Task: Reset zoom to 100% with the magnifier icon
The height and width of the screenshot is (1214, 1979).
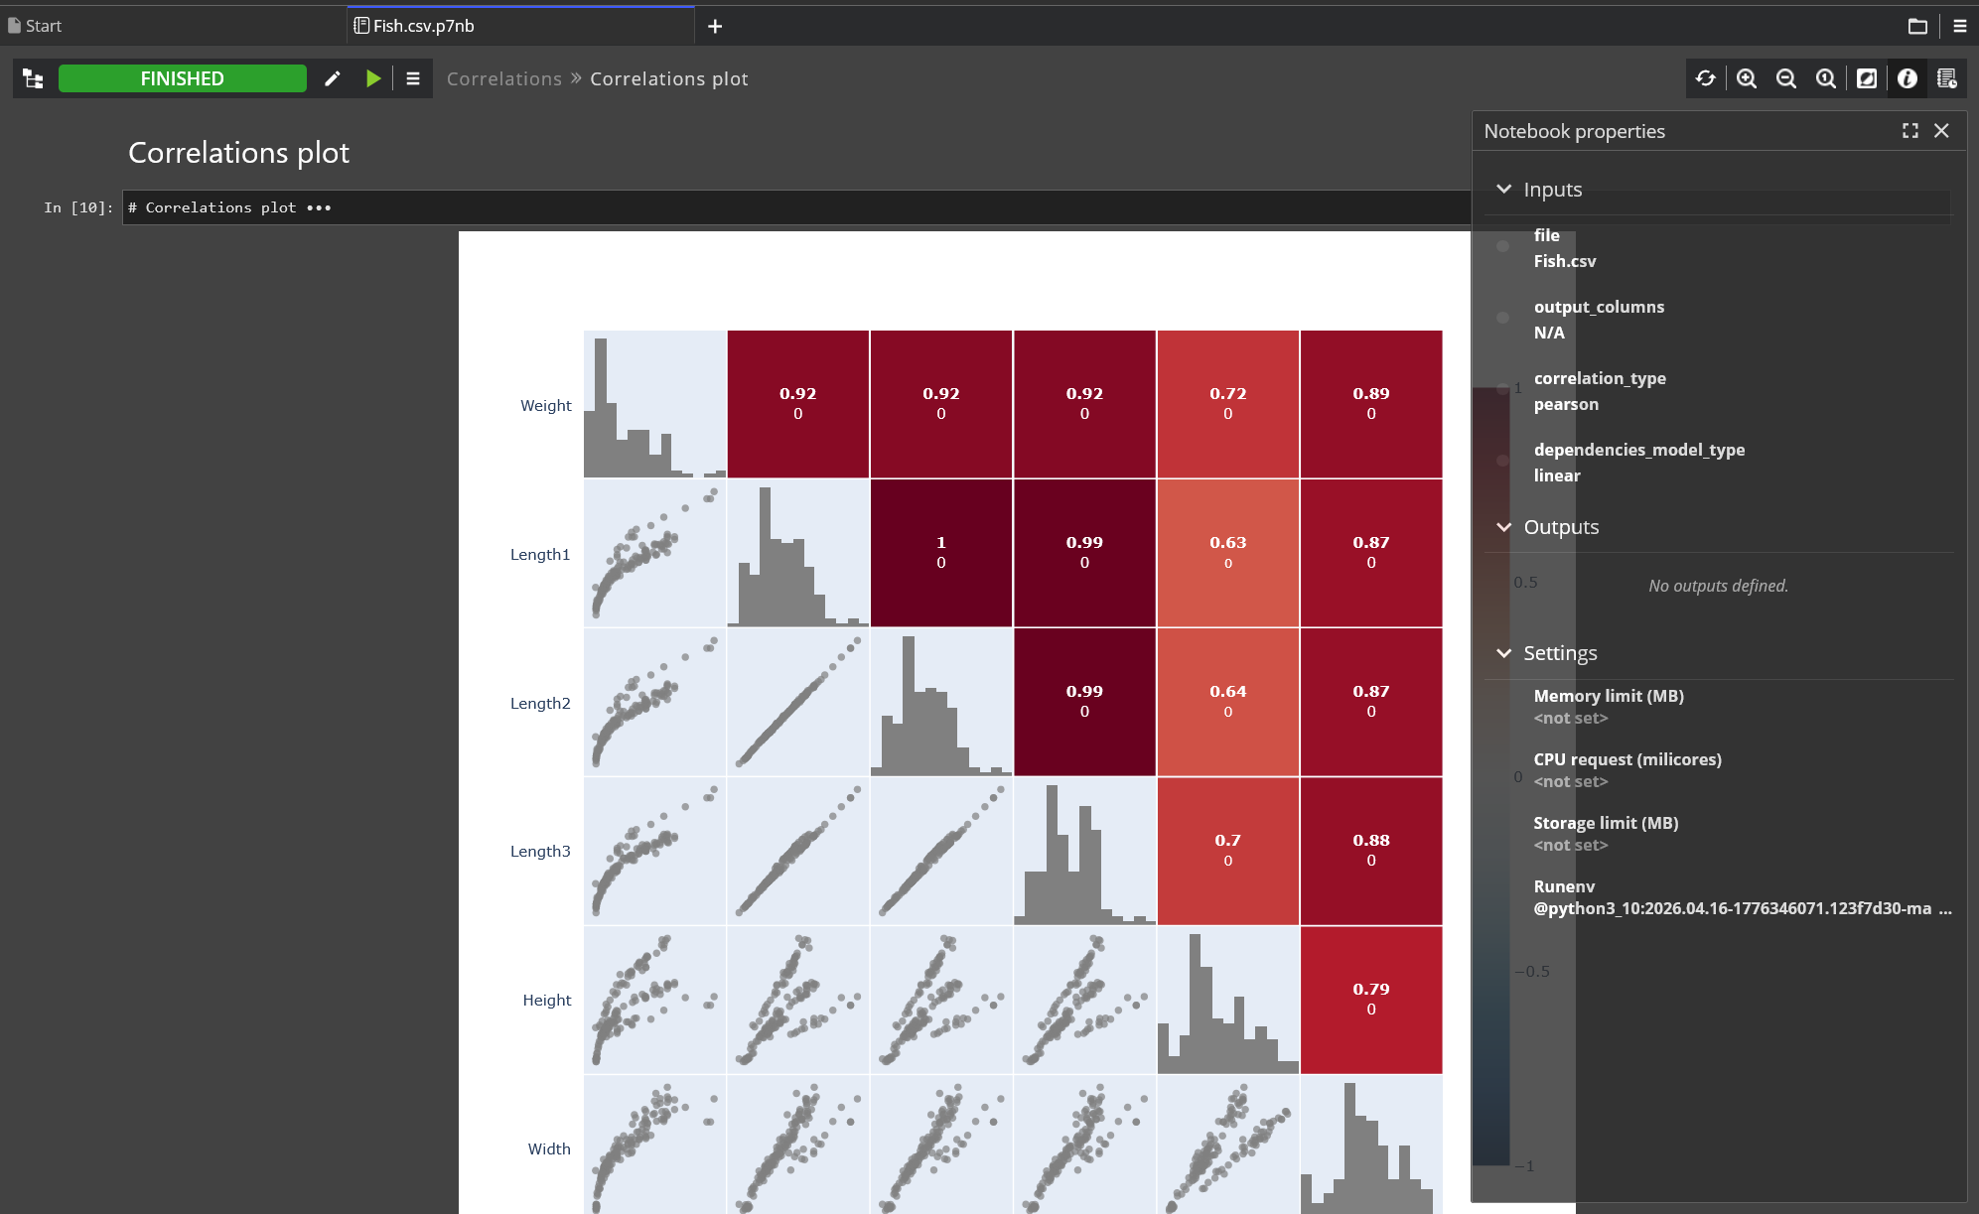Action: point(1826,78)
